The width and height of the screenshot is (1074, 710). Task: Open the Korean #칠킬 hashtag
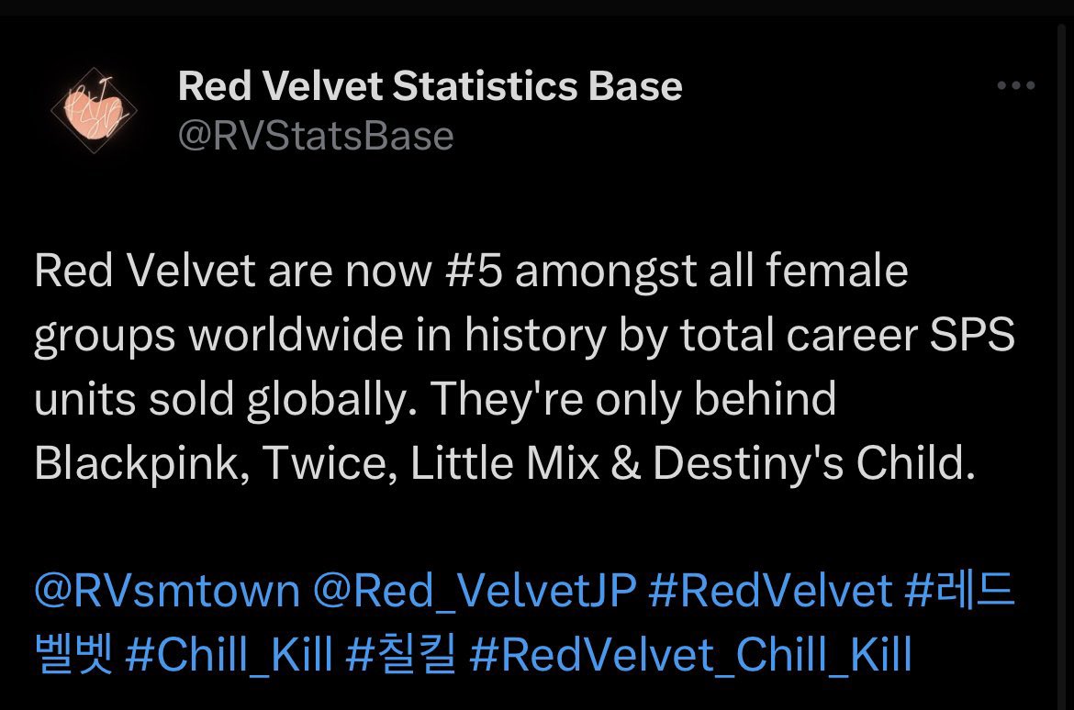tap(401, 654)
